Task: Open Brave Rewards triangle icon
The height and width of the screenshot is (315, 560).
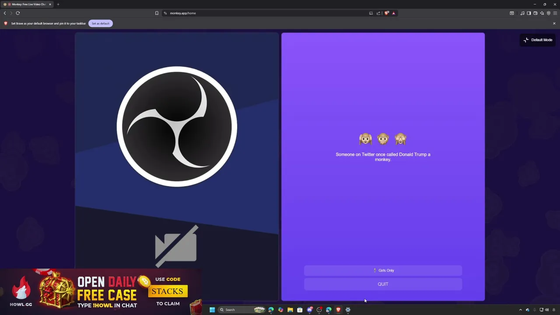Action: 393,13
